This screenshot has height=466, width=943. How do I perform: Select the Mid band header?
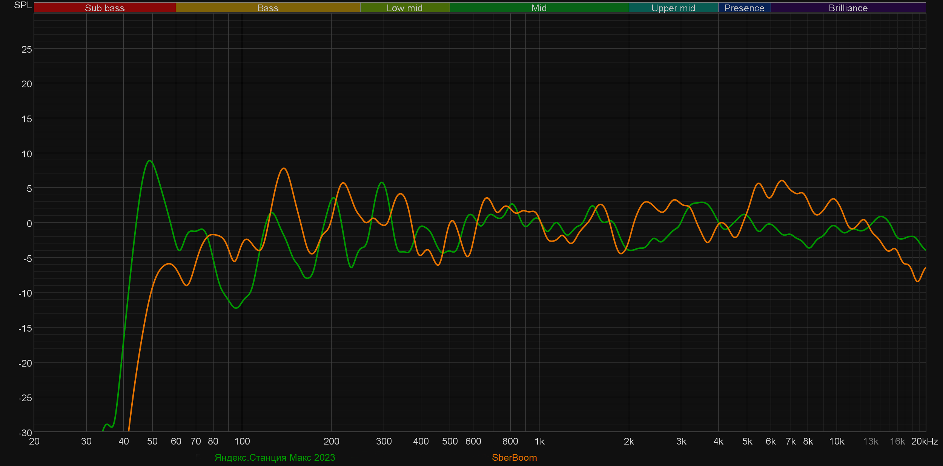tap(539, 8)
